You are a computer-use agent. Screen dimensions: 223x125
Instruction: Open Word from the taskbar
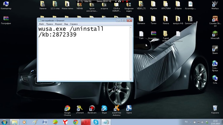45,122
